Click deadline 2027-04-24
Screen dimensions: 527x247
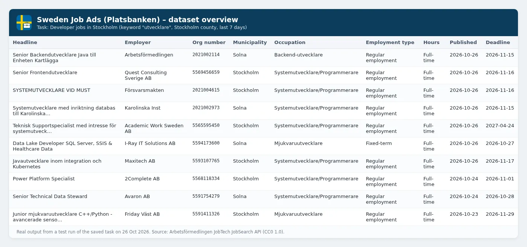(x=500, y=126)
